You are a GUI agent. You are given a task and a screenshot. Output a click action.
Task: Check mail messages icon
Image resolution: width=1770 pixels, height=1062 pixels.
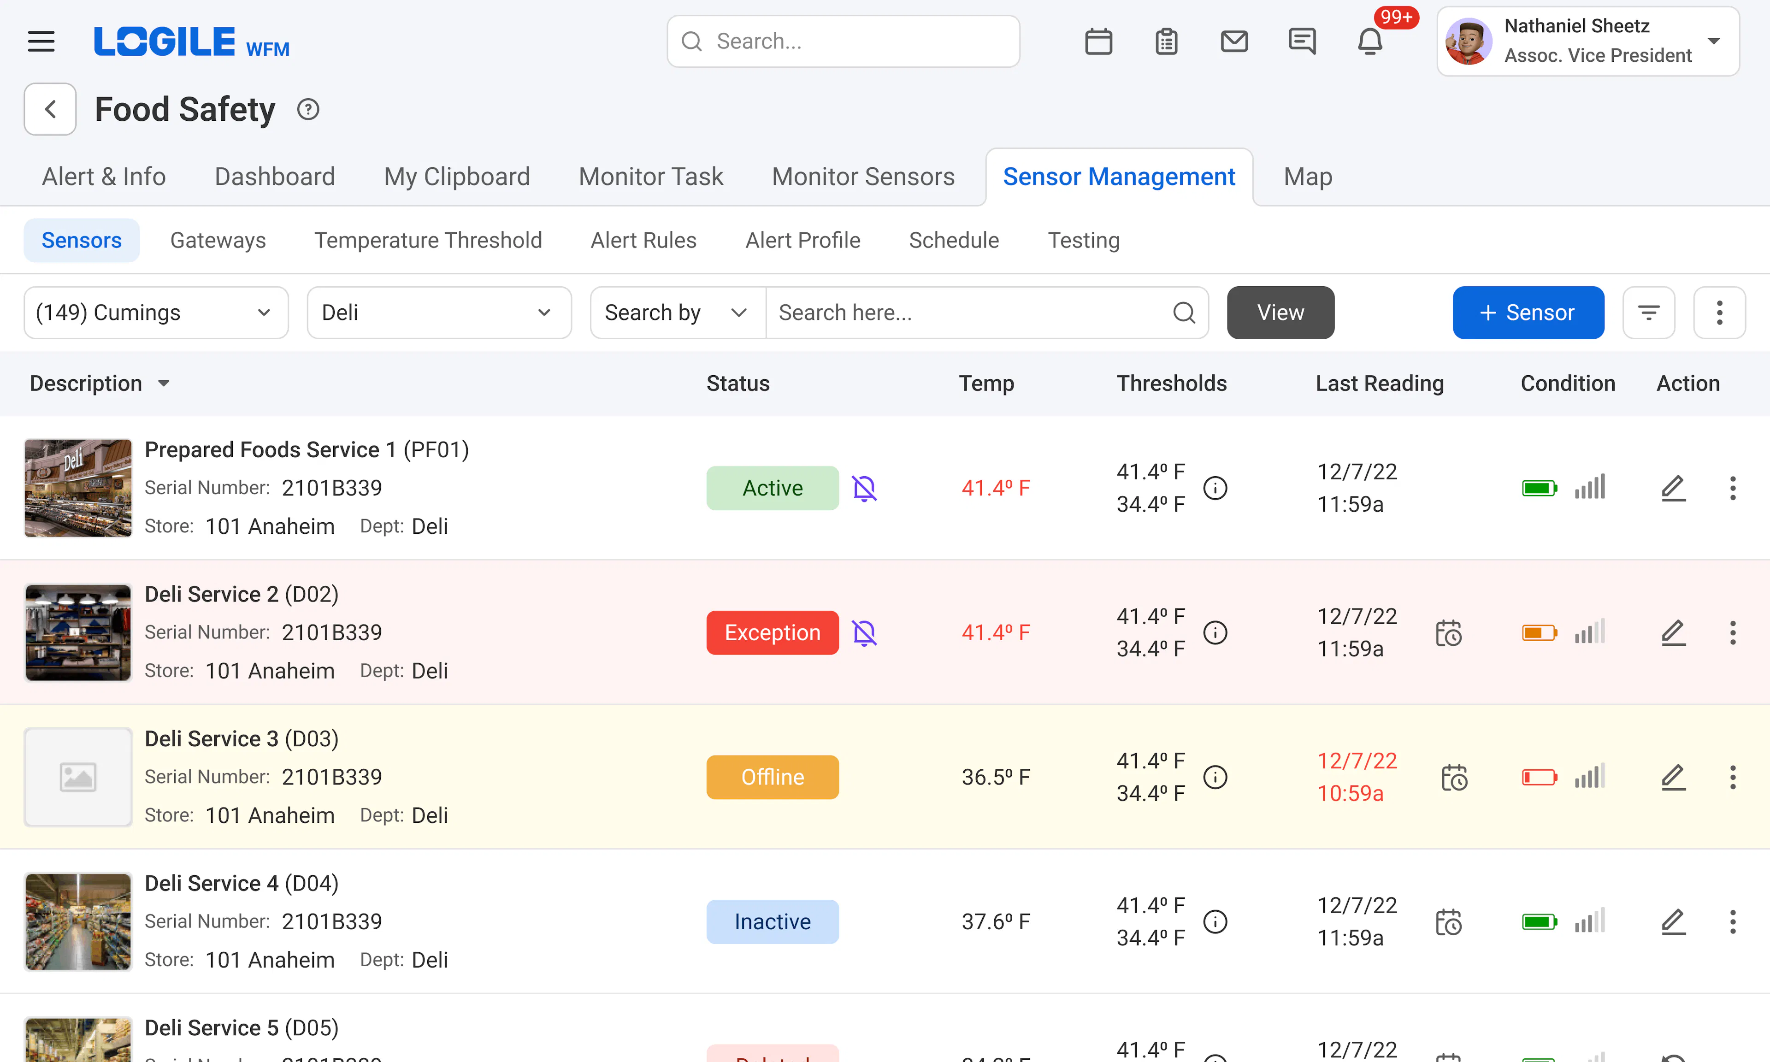1234,41
